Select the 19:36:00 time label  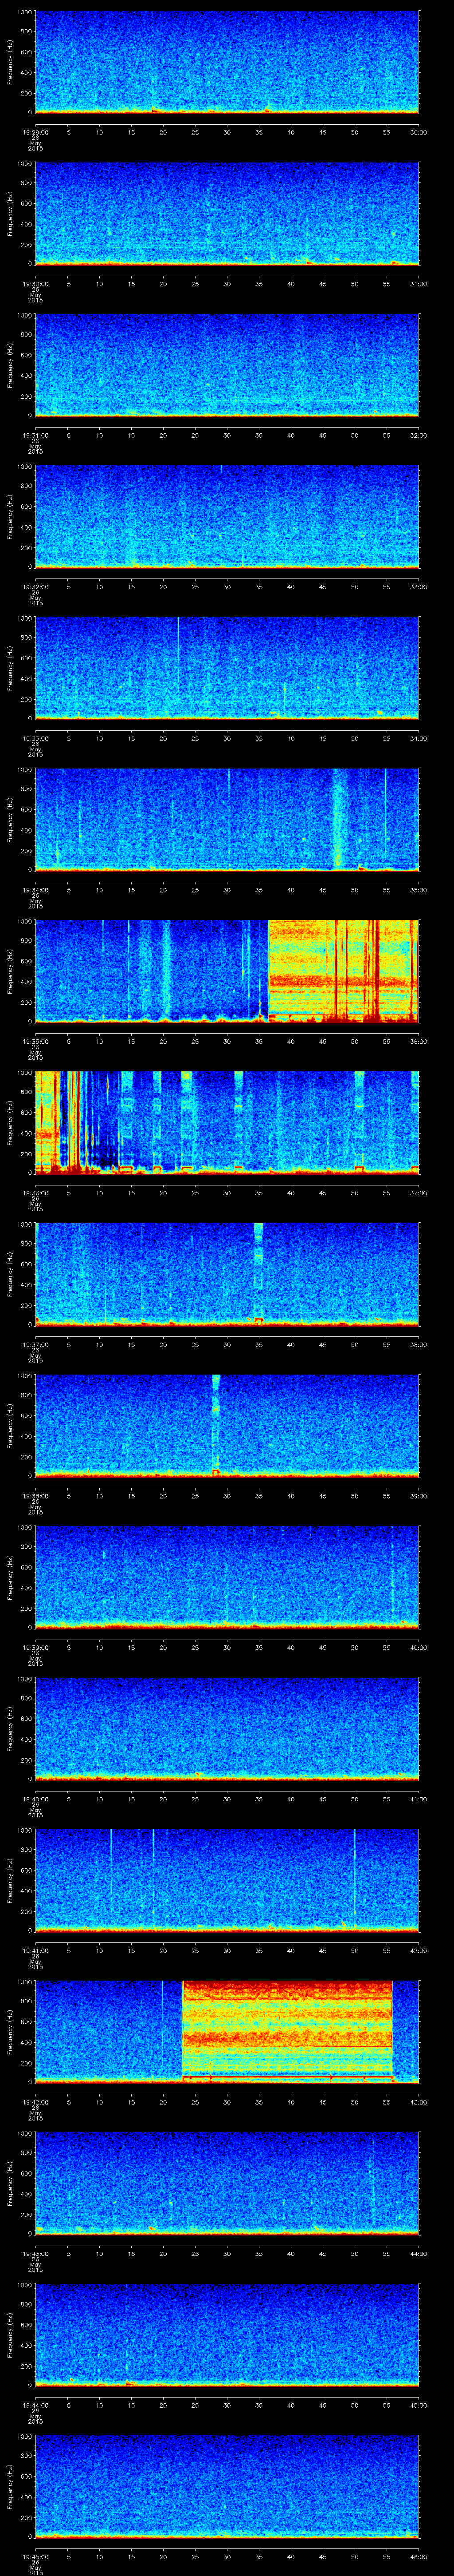click(35, 1193)
